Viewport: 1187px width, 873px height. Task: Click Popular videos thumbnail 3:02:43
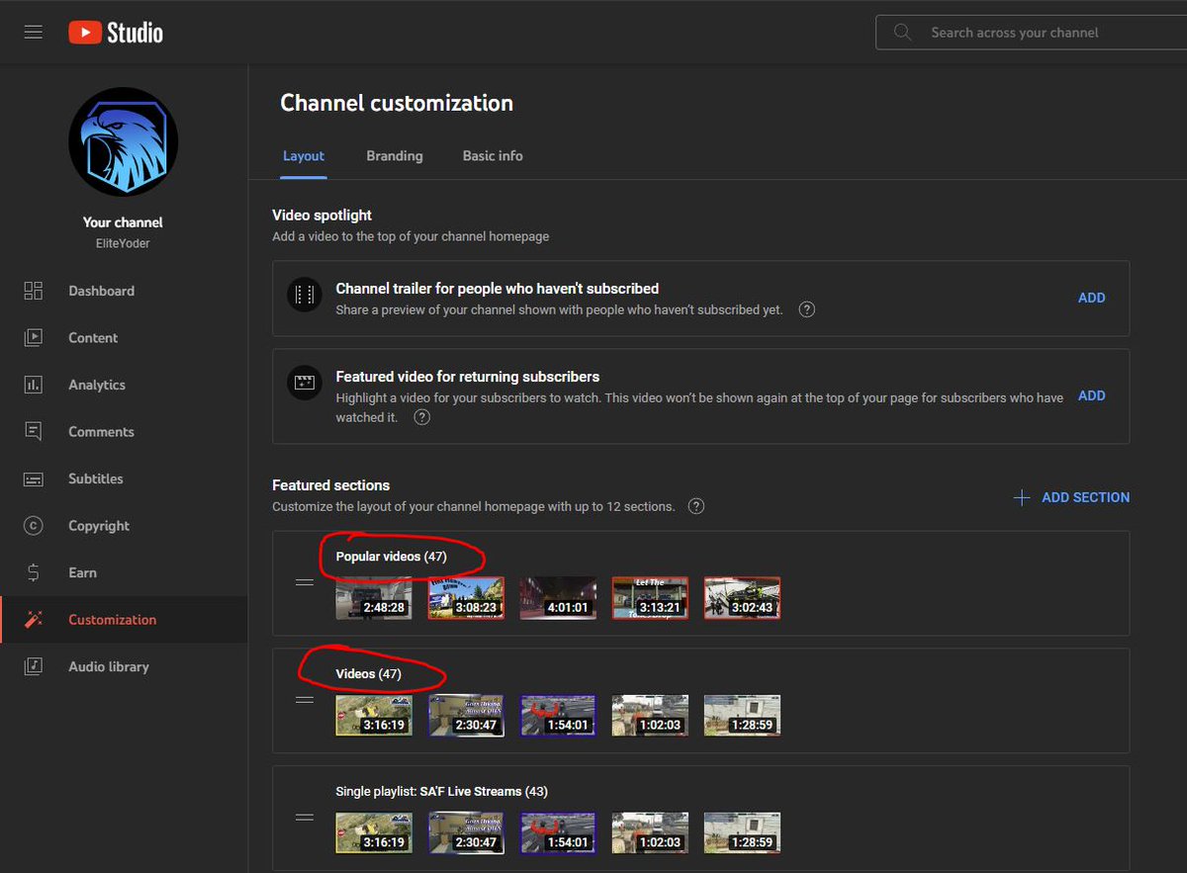742,598
